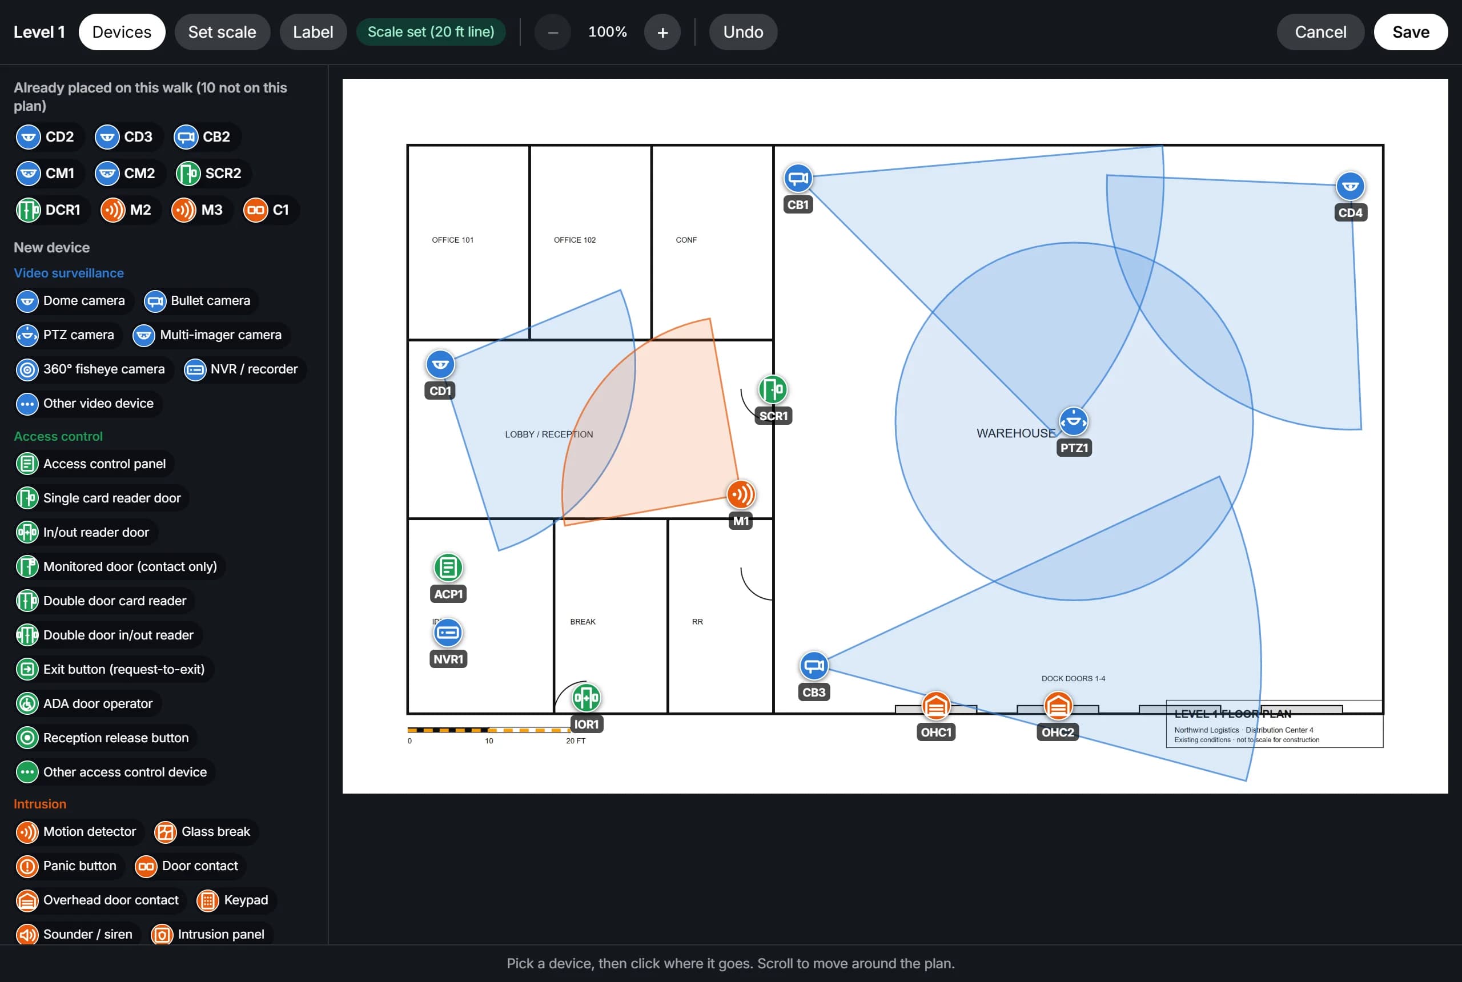Switch to Set scale mode
The image size is (1462, 982).
[222, 32]
